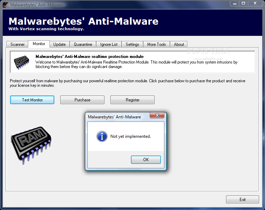Image resolution: width=265 pixels, height=210 pixels.
Task: Click the Malwarebytes title bar app icon
Action: pyautogui.click(x=5, y=5)
